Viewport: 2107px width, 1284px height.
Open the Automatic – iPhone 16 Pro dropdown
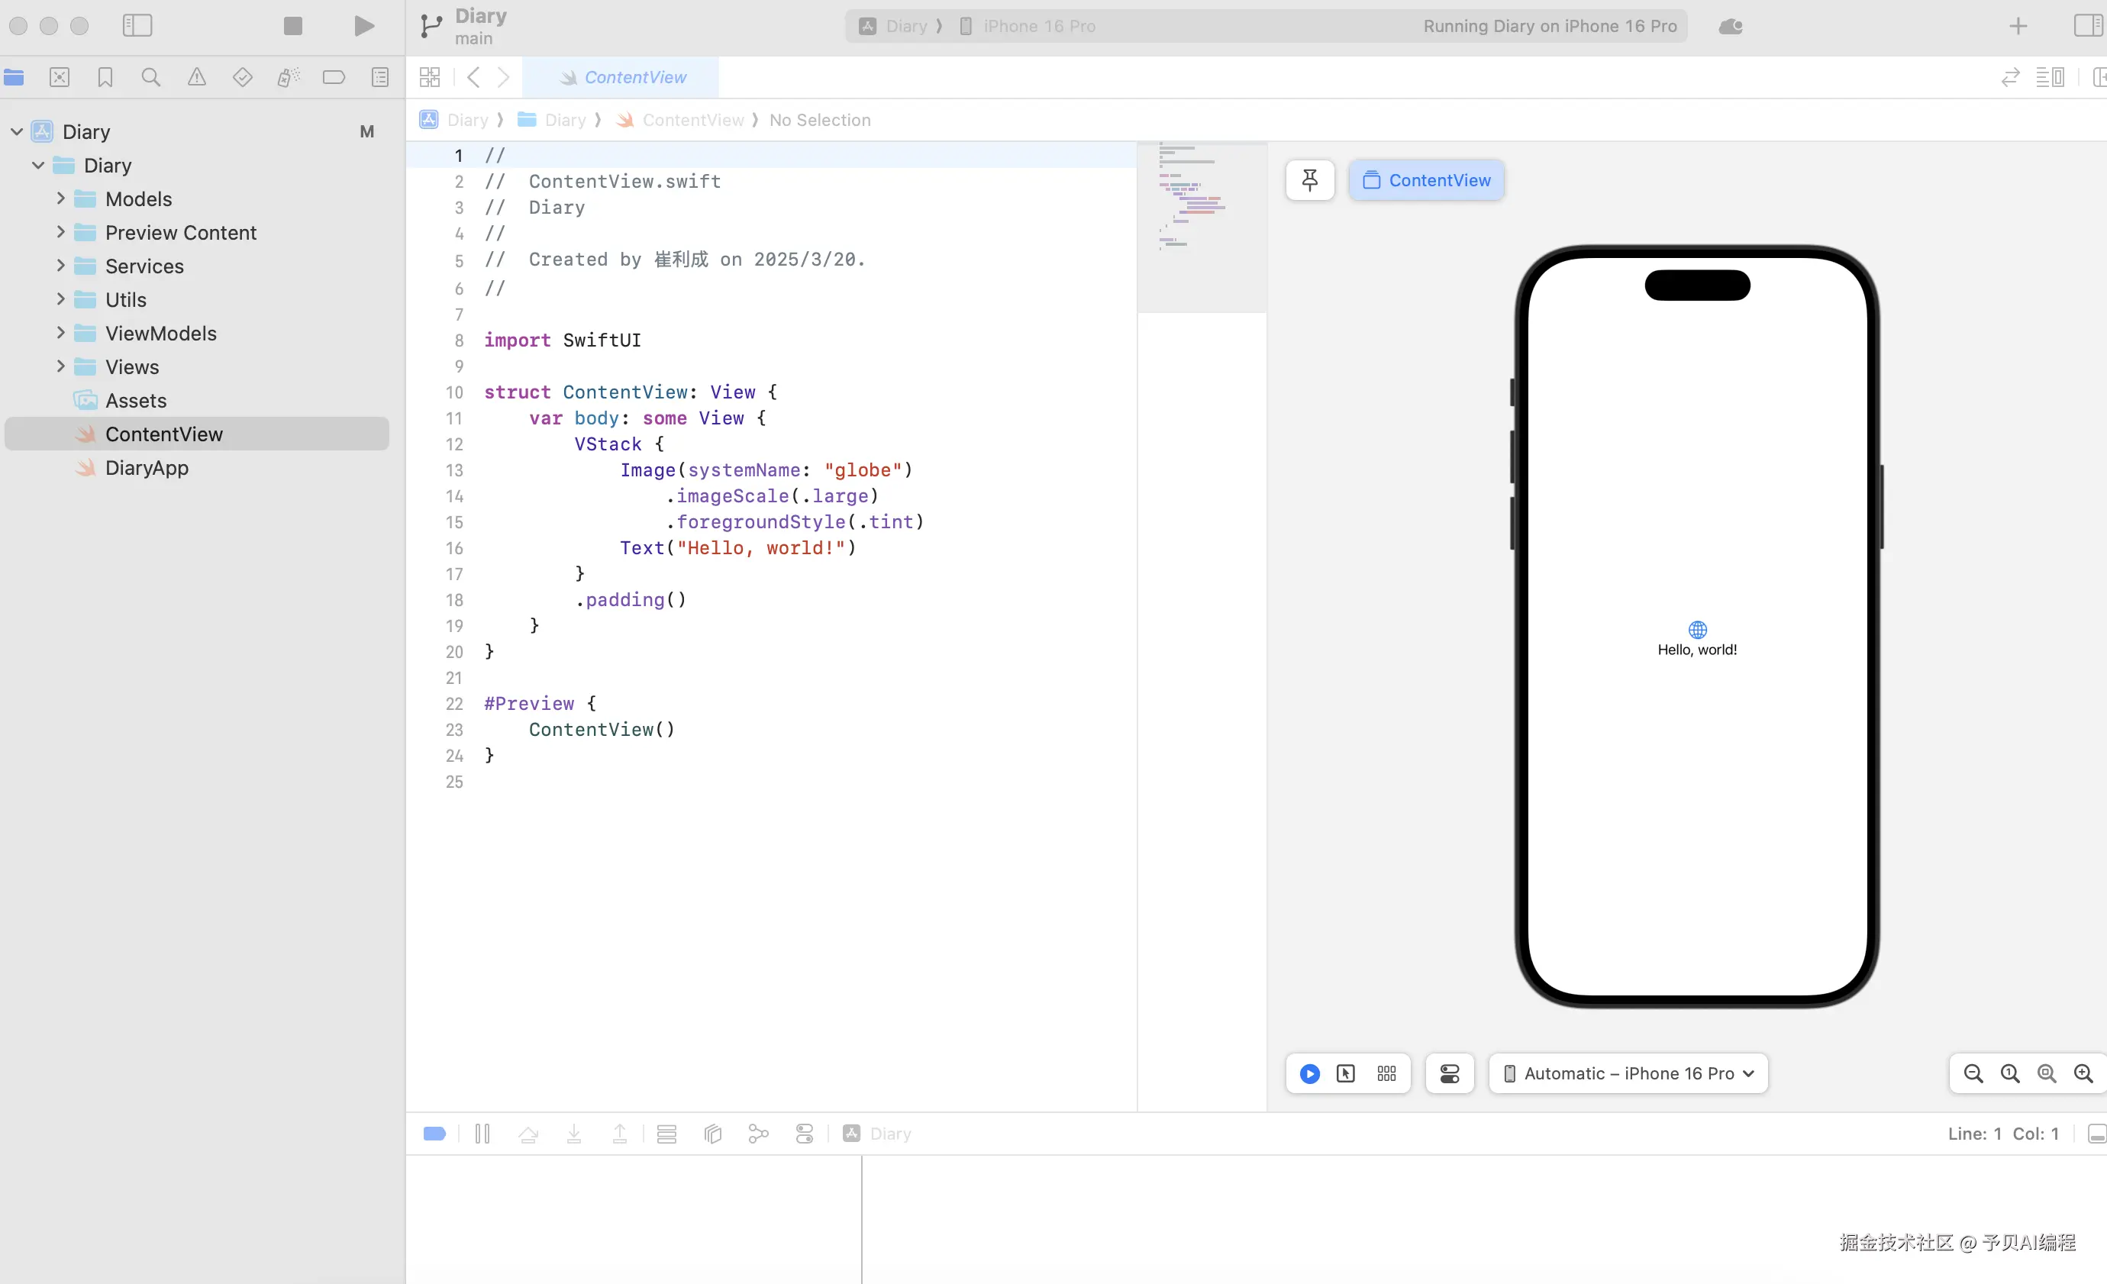point(1628,1073)
